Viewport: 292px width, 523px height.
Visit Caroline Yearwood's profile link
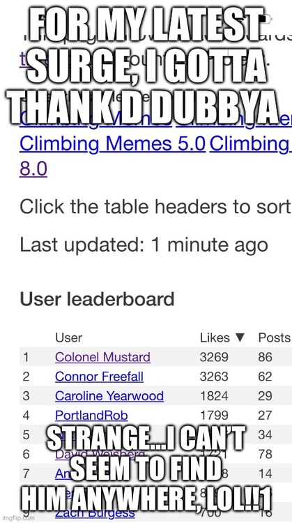109,395
